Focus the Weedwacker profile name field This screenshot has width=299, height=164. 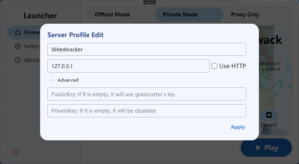147,50
